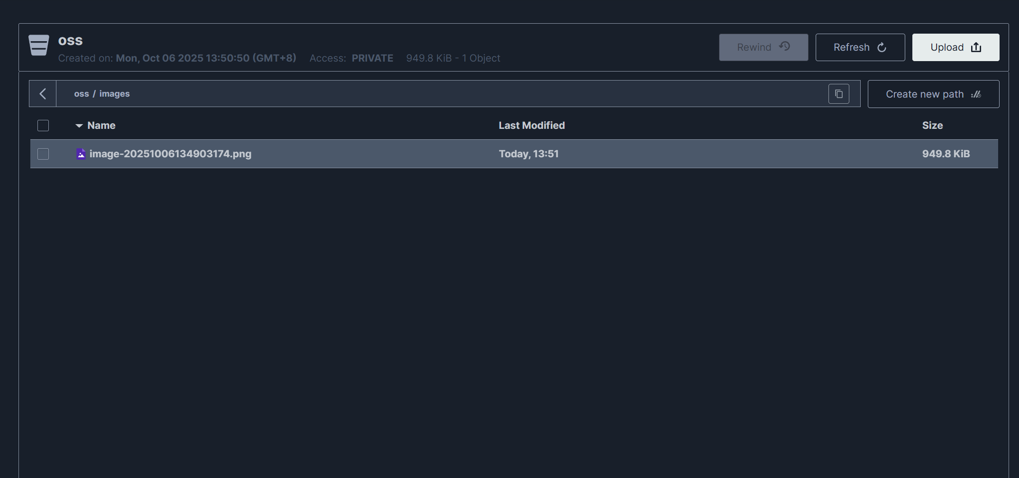Click the new path icon beside Create new path
The width and height of the screenshot is (1019, 478).
976,94
